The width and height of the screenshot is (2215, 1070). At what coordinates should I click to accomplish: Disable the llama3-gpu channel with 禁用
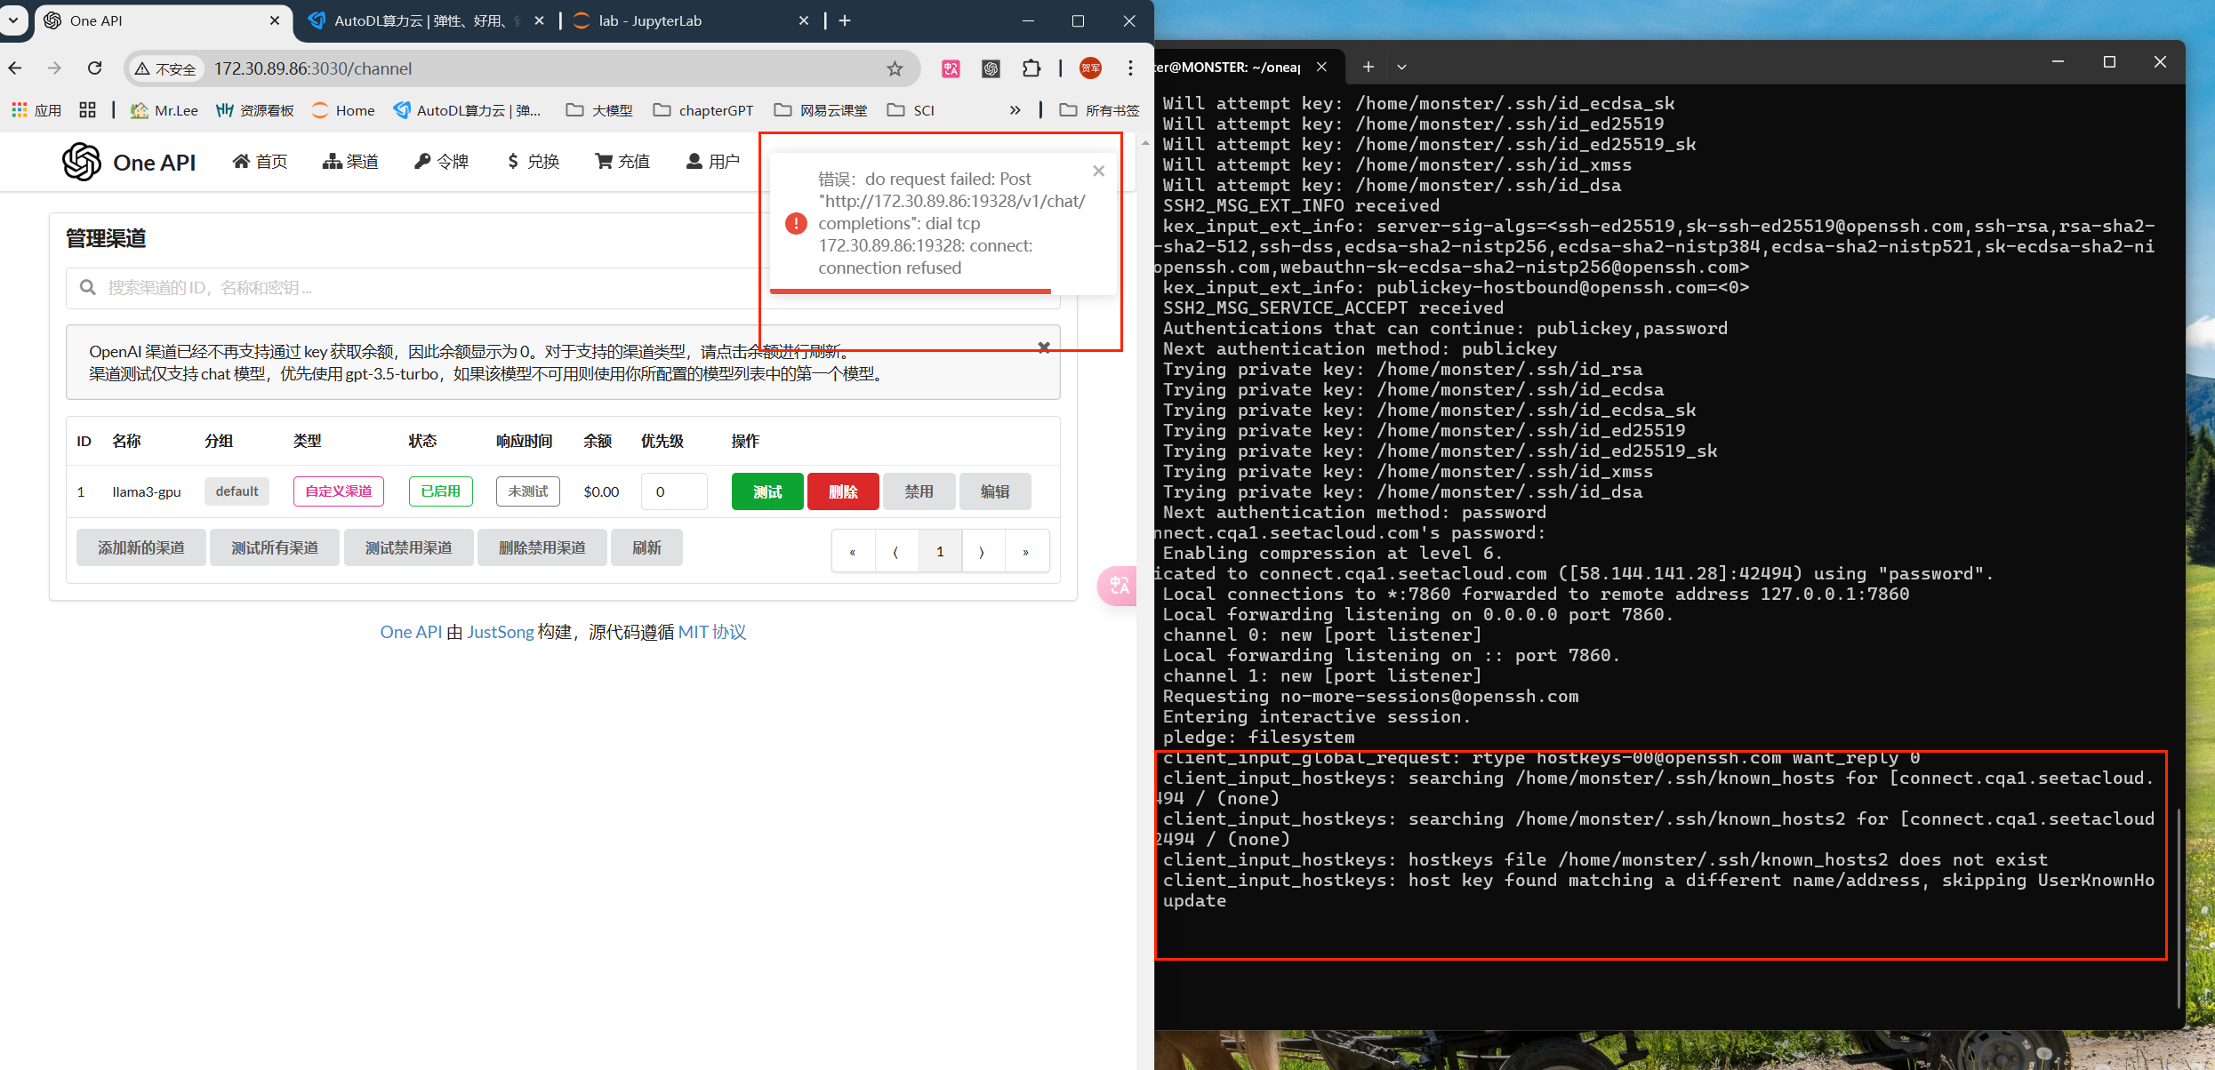click(919, 491)
